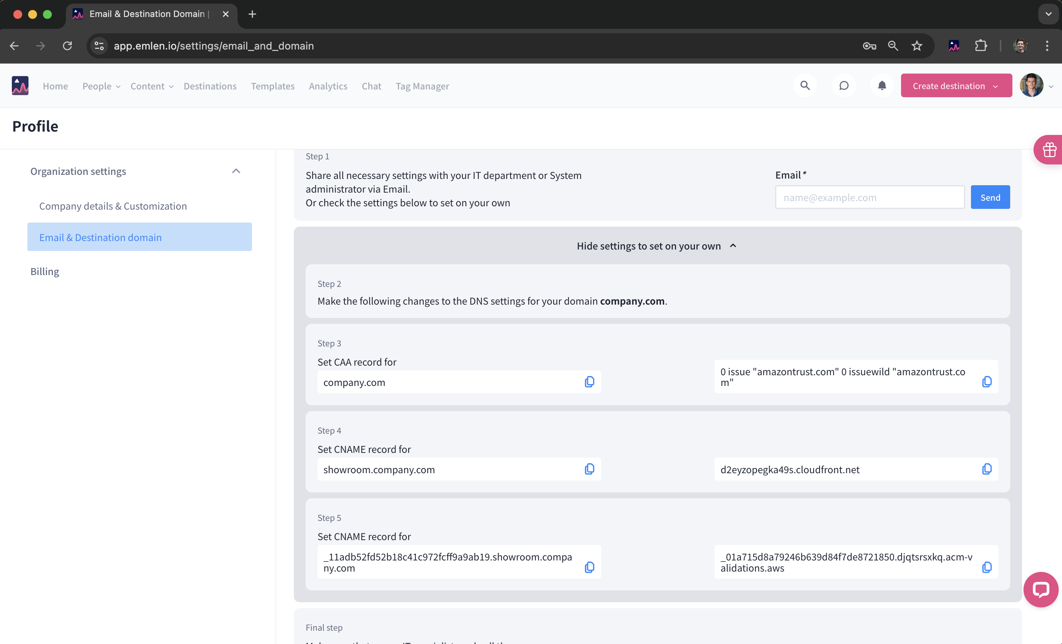Open Company details & Customization settings
Image resolution: width=1062 pixels, height=644 pixels.
[113, 206]
